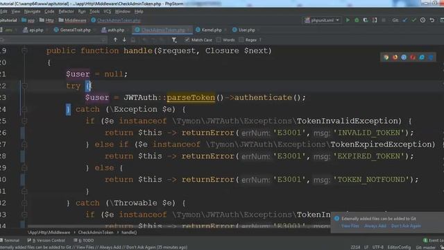
Task: Open the Code menu
Action: coord(49,11)
